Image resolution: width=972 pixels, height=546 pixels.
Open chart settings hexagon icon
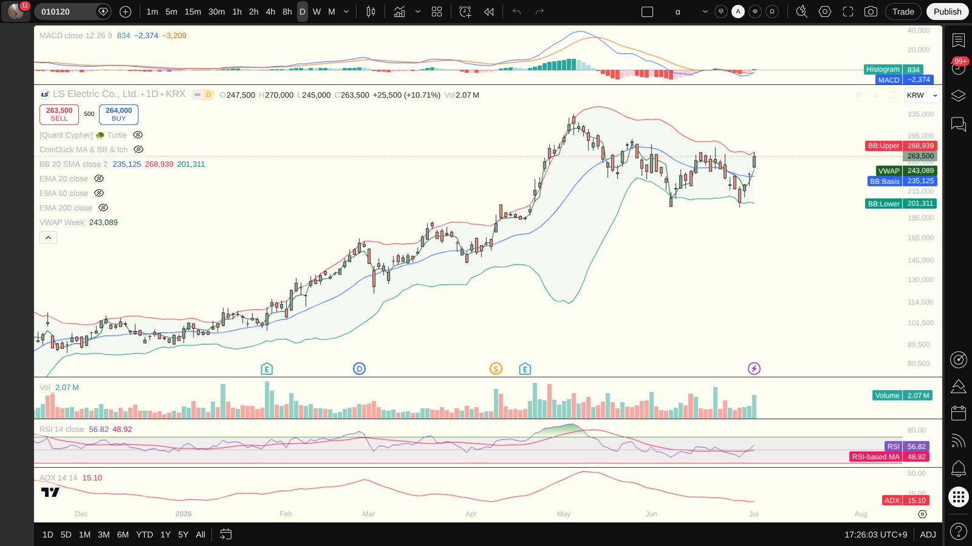[825, 12]
